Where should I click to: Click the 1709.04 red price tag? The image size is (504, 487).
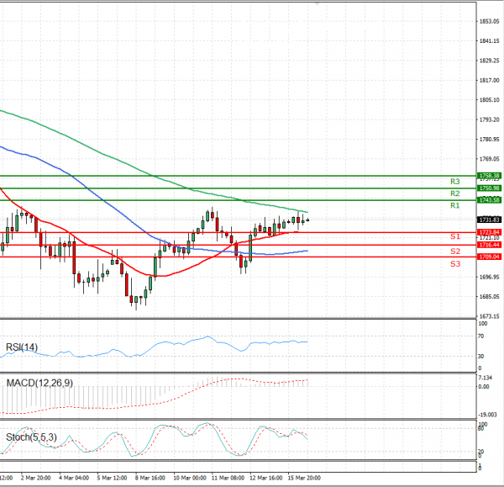(x=489, y=257)
